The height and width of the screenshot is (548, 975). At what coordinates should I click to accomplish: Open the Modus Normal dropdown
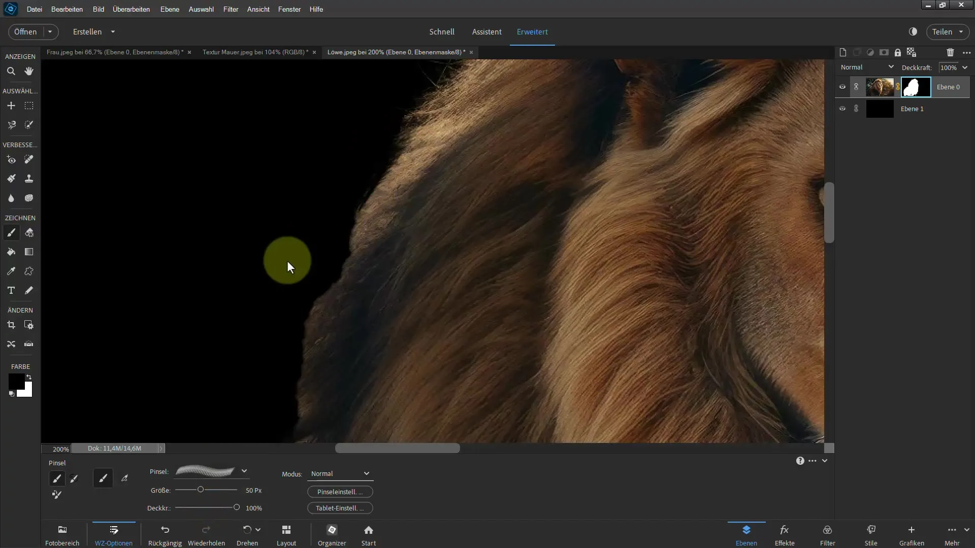[340, 474]
